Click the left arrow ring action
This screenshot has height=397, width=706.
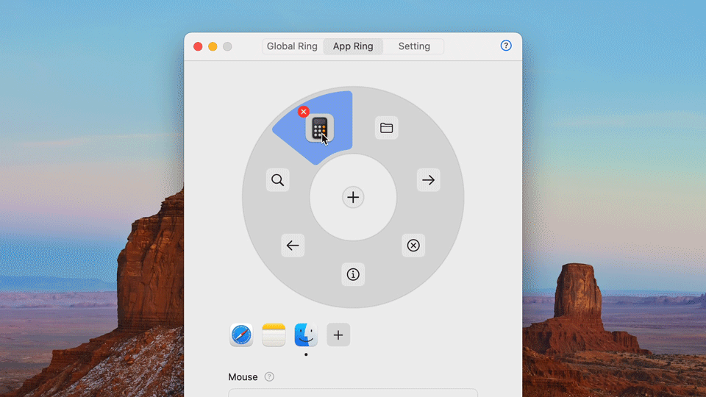[x=293, y=246]
